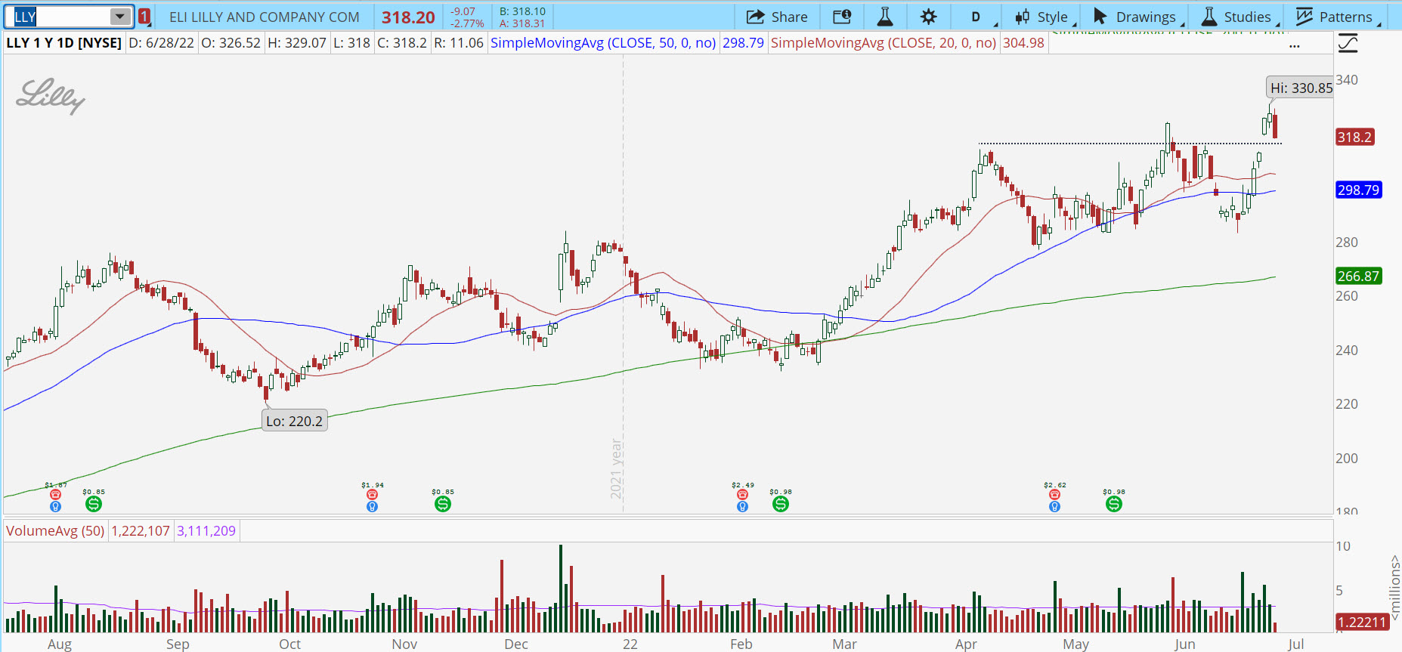Image resolution: width=1402 pixels, height=652 pixels.
Task: Select the red SimpleMovingAvg (CLOSE, 20, 0, no) label
Action: (884, 43)
